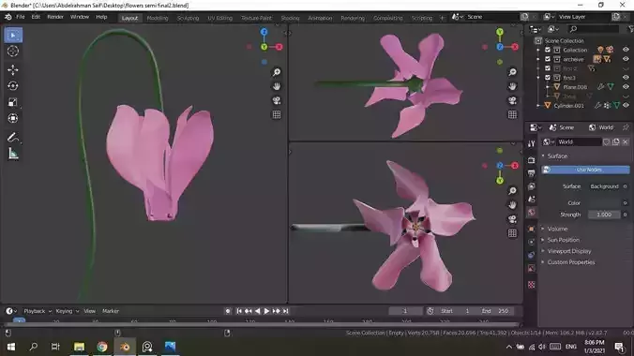Viewport: 634px width, 356px height.
Task: Hide Plane.006 with its eye icon
Action: click(626, 86)
